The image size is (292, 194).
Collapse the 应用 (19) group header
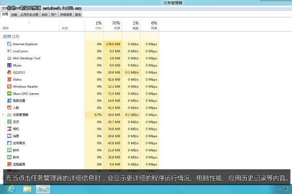tap(11, 36)
